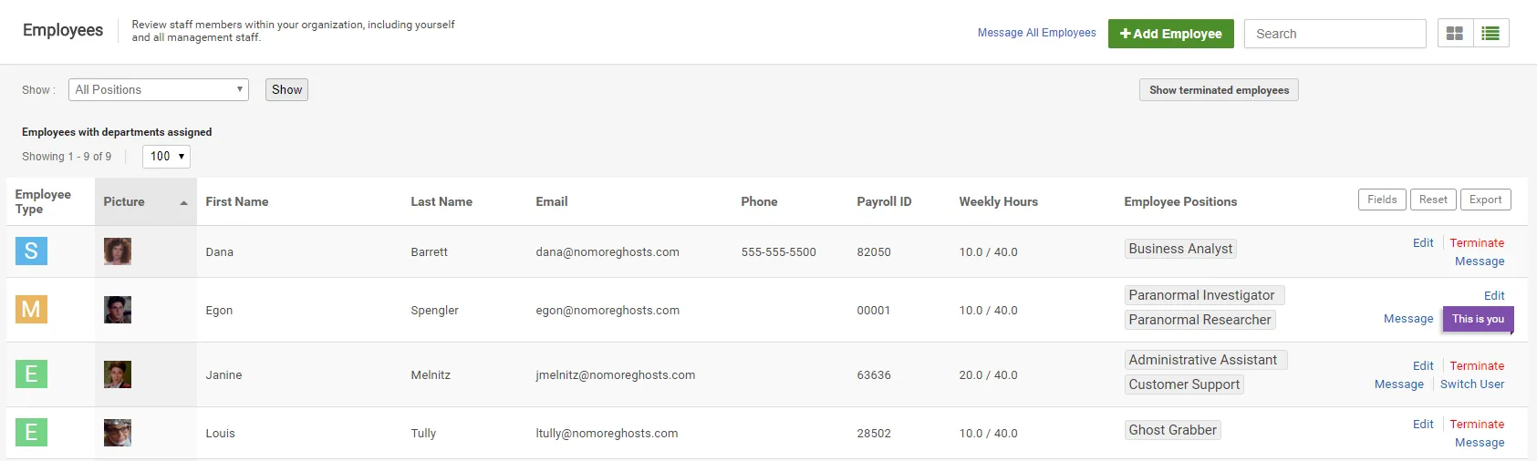Click Dana's S employee type badge
1537x461 pixels.
(31, 251)
